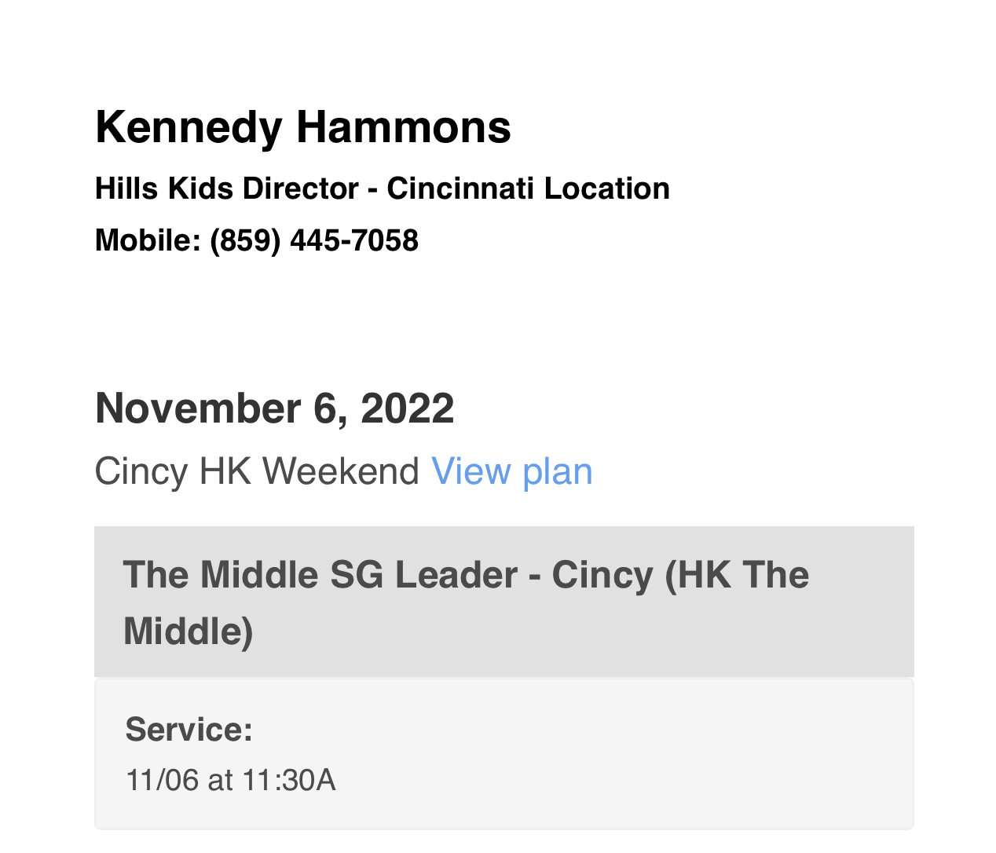
Task: Open the View plan link
Action: pos(511,472)
